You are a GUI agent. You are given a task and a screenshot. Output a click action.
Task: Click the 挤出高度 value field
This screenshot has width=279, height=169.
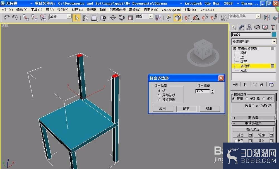pyautogui.click(x=203, y=91)
